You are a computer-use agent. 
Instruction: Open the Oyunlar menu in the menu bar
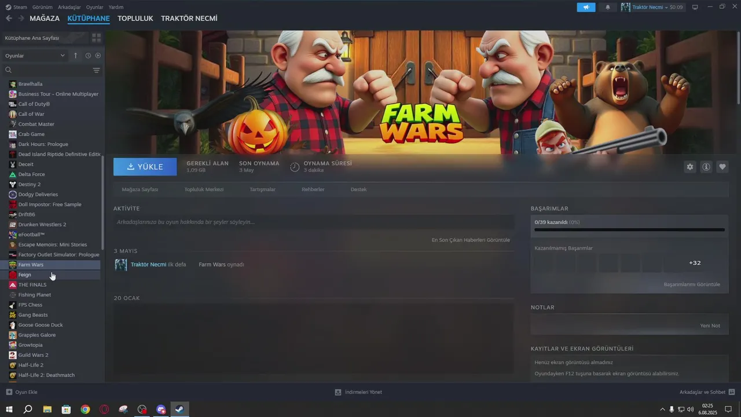pyautogui.click(x=95, y=7)
